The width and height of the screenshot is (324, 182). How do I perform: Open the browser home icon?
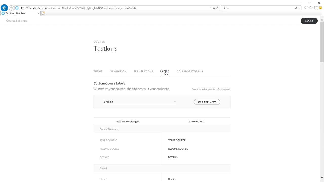[x=306, y=8]
